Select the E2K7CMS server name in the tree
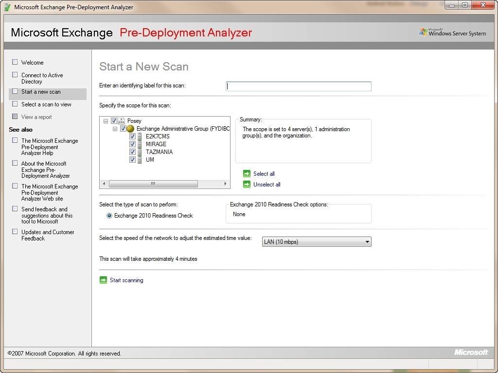This screenshot has height=373, width=498. click(158, 136)
